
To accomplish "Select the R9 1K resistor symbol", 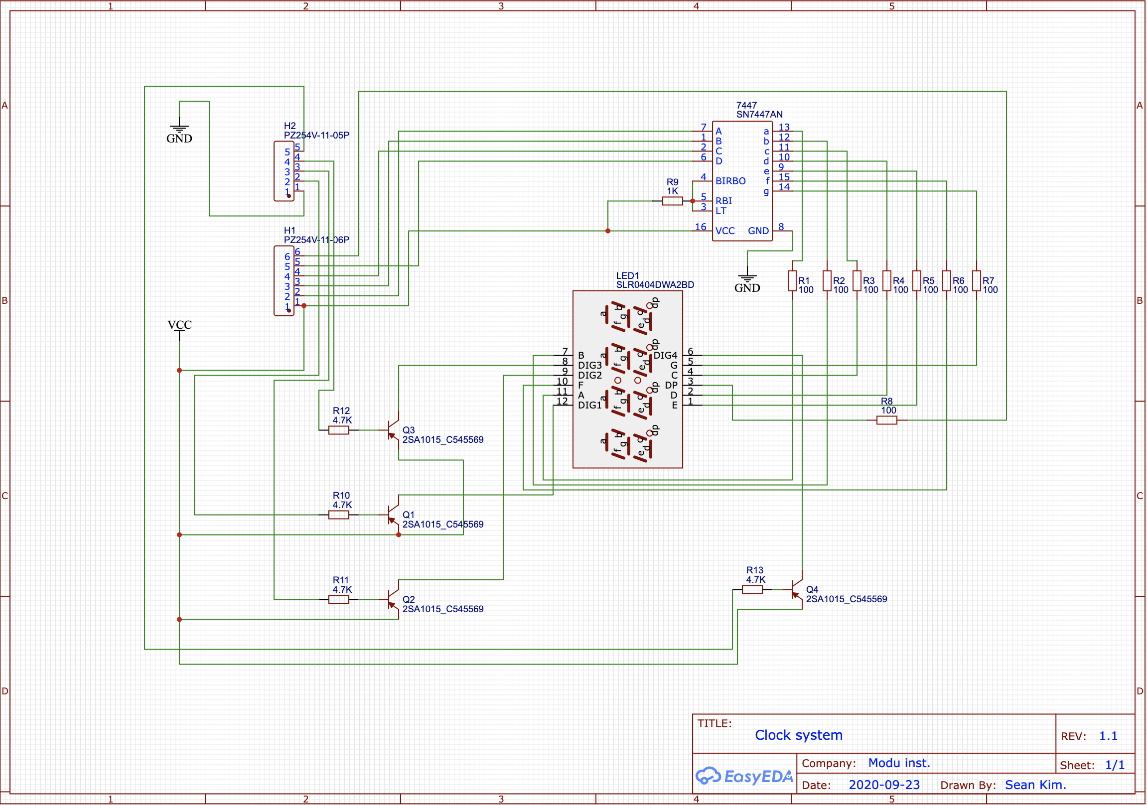I will (x=673, y=201).
